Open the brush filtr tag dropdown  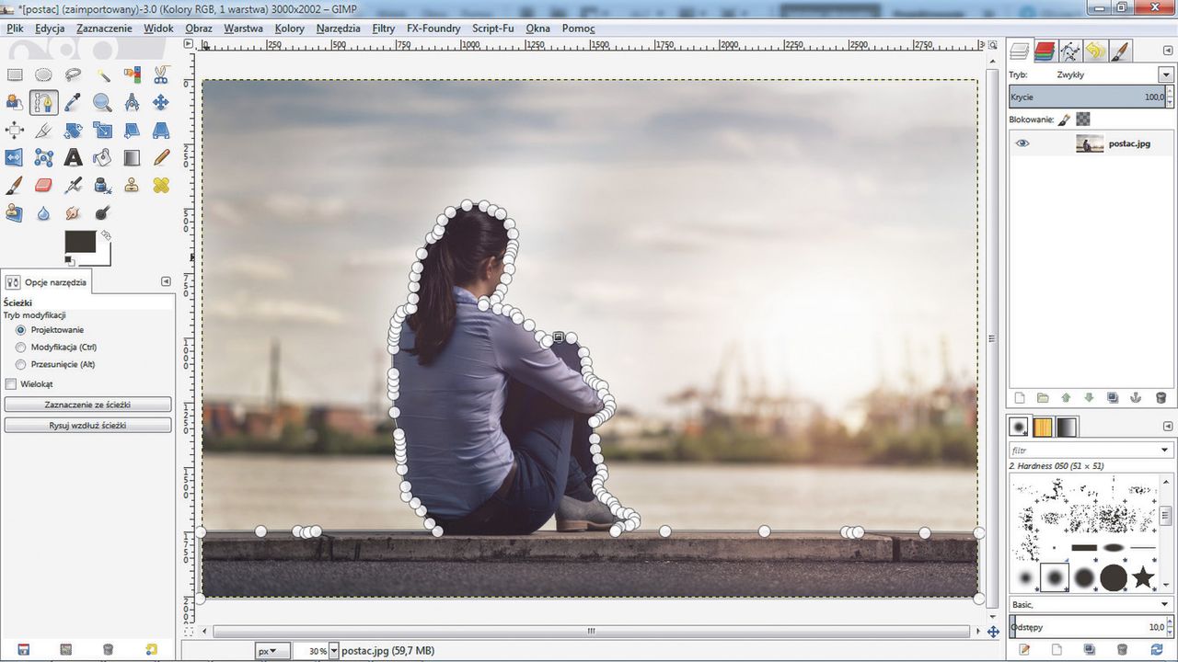tap(1166, 451)
